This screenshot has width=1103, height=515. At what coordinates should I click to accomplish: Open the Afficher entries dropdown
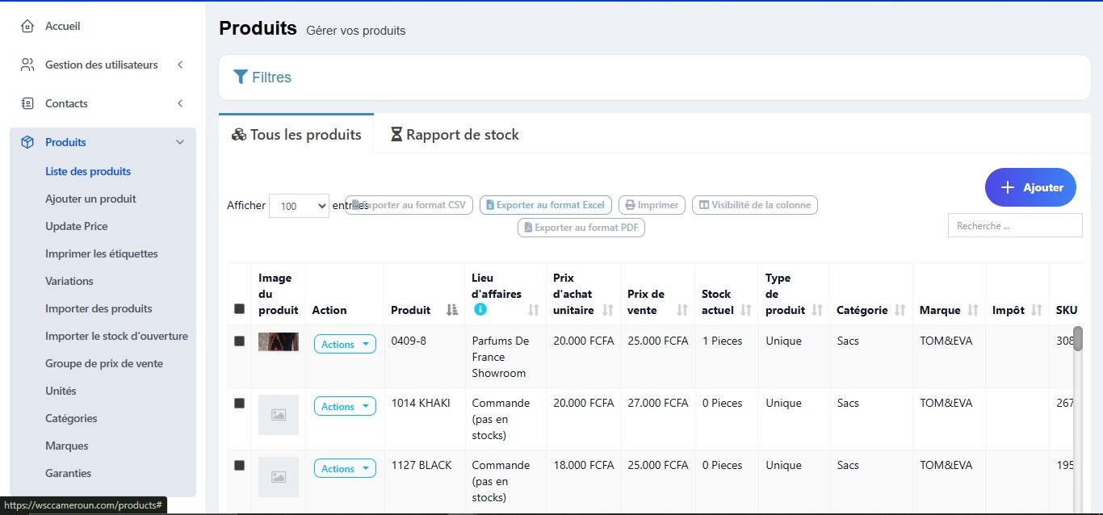pos(299,206)
